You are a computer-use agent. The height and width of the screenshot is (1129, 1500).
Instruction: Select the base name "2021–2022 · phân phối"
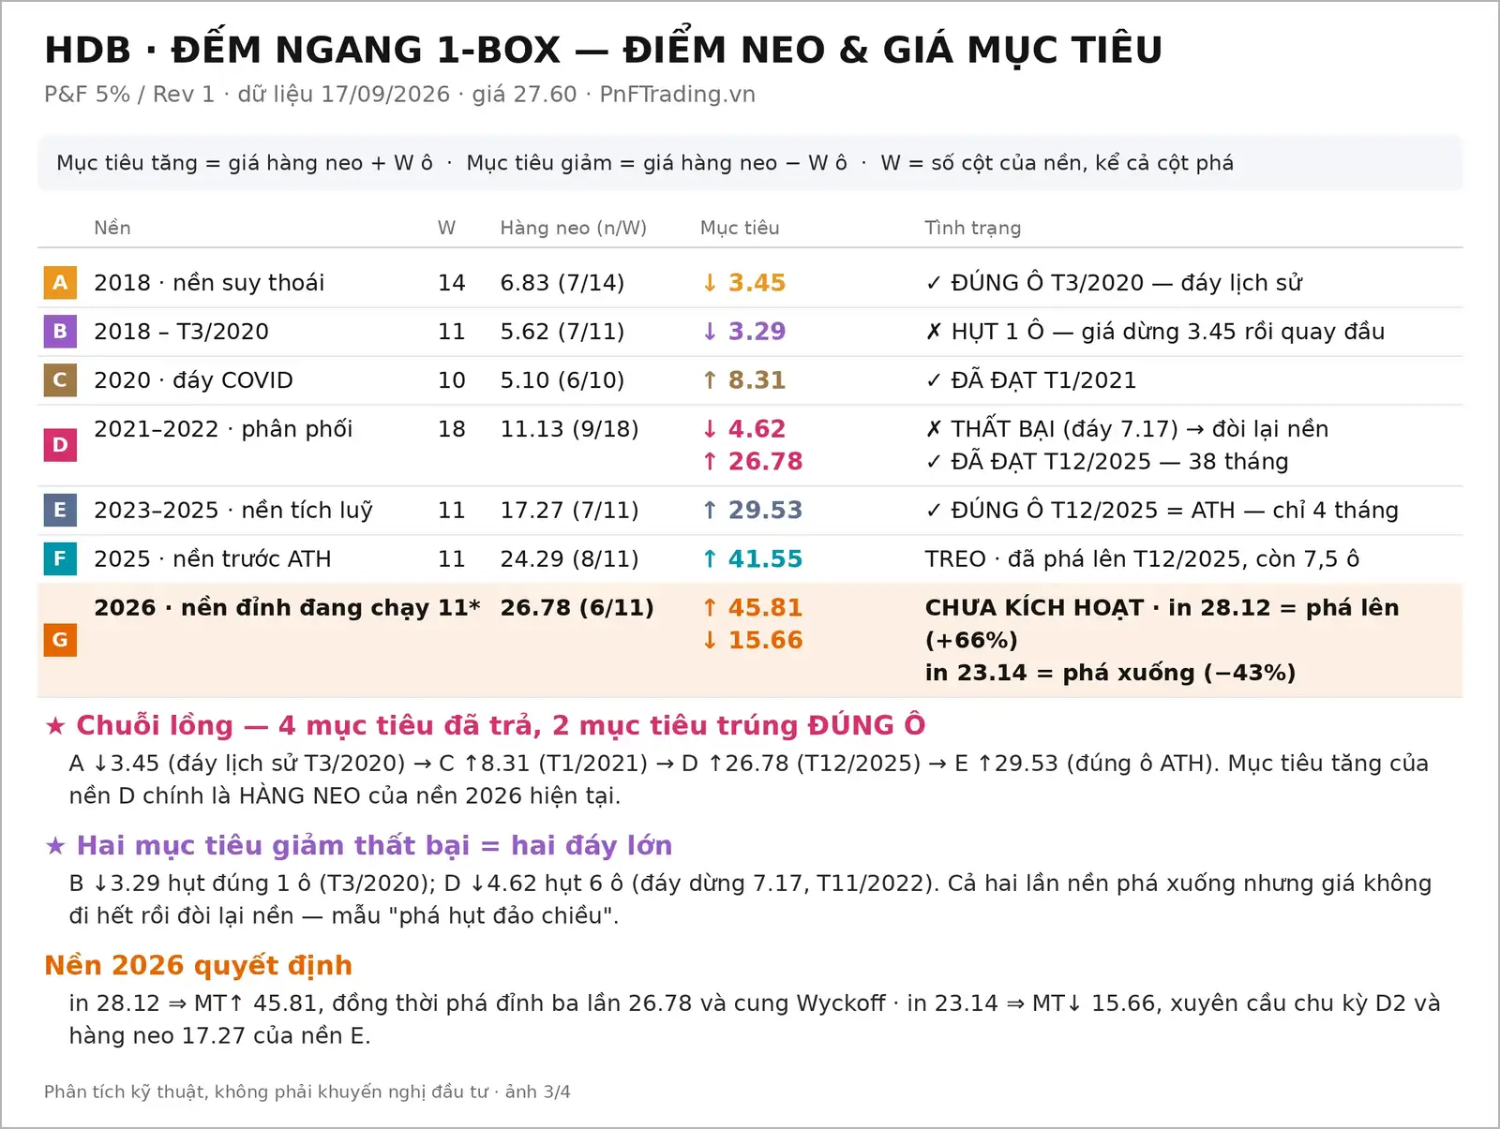tap(223, 429)
